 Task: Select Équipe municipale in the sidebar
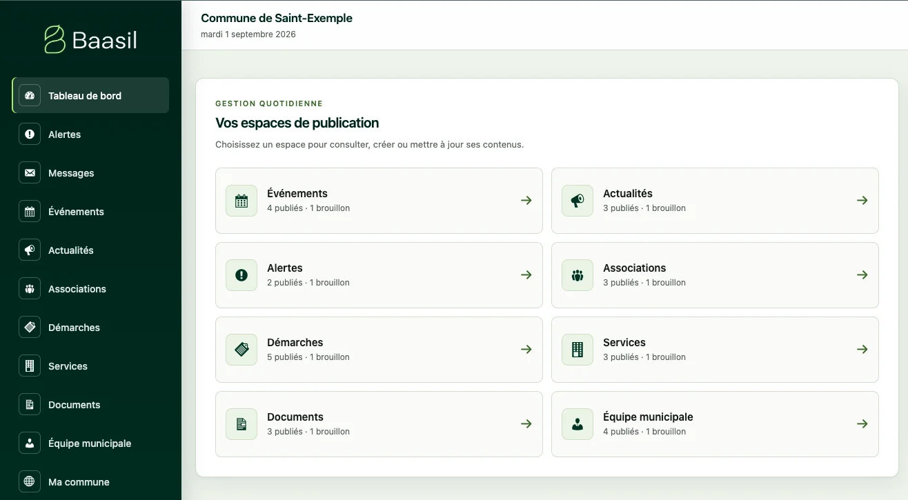(90, 443)
